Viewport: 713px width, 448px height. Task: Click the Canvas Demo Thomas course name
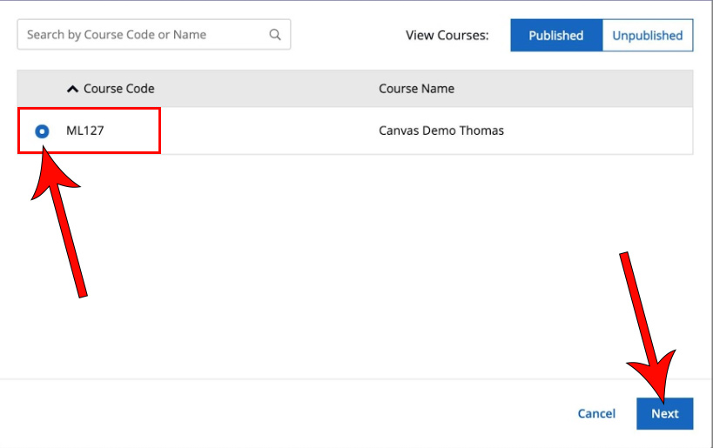(441, 131)
